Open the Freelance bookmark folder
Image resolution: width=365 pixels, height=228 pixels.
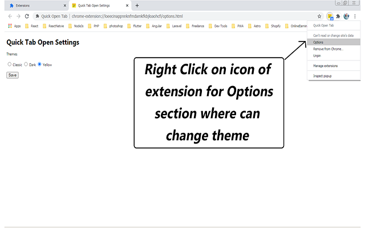195,26
